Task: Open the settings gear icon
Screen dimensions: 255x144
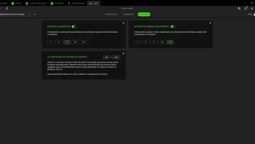Action: click(252, 8)
